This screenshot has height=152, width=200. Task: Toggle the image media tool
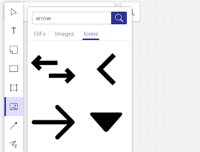click(14, 106)
